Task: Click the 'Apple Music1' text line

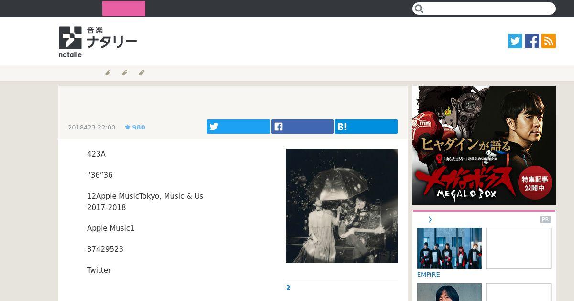Action: pos(111,228)
